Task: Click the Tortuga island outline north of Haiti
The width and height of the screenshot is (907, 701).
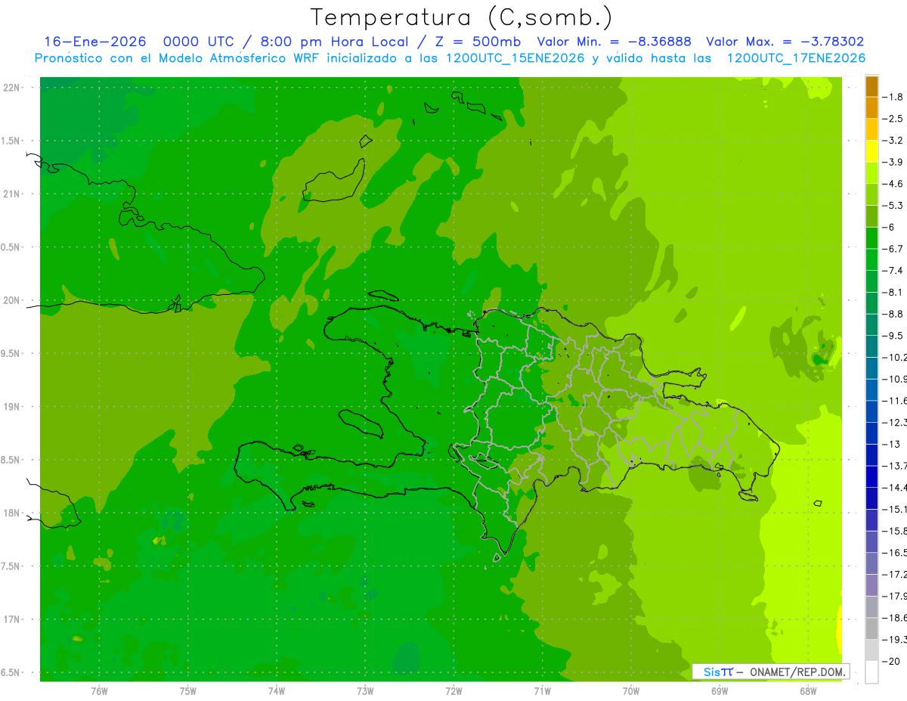Action: coord(384,296)
